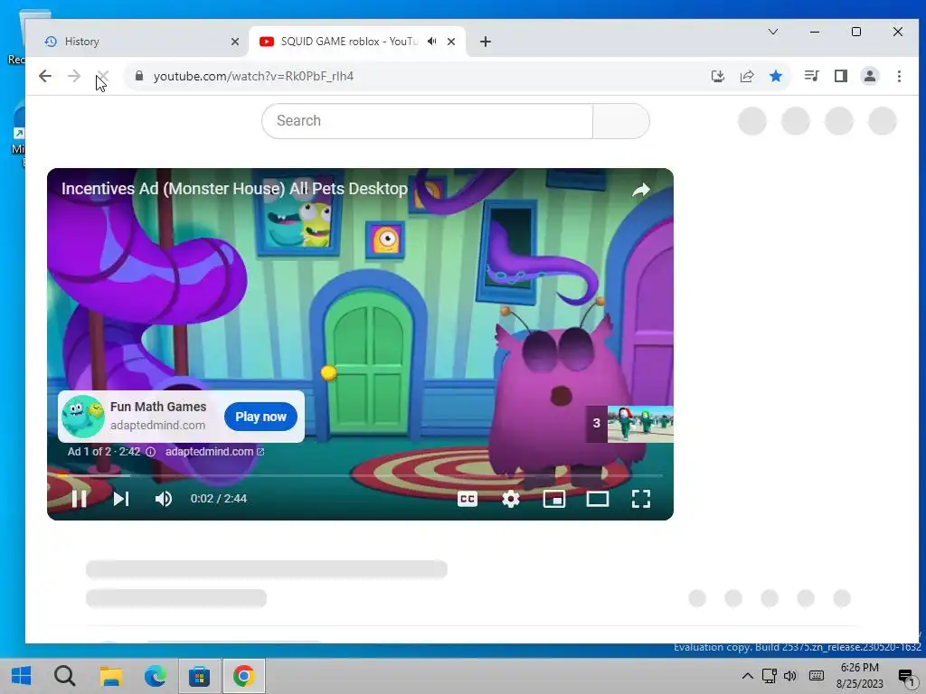
Task: Share this page icon in address bar
Action: pyautogui.click(x=746, y=76)
